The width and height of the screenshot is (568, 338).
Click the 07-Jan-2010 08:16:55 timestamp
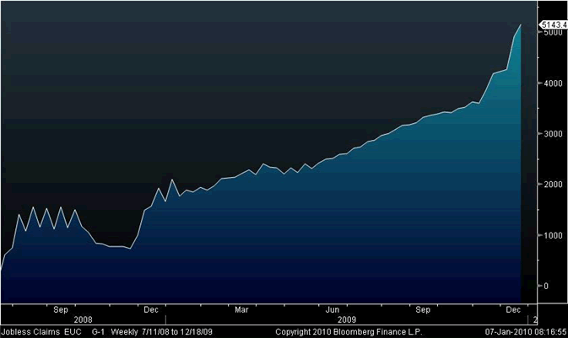526,332
